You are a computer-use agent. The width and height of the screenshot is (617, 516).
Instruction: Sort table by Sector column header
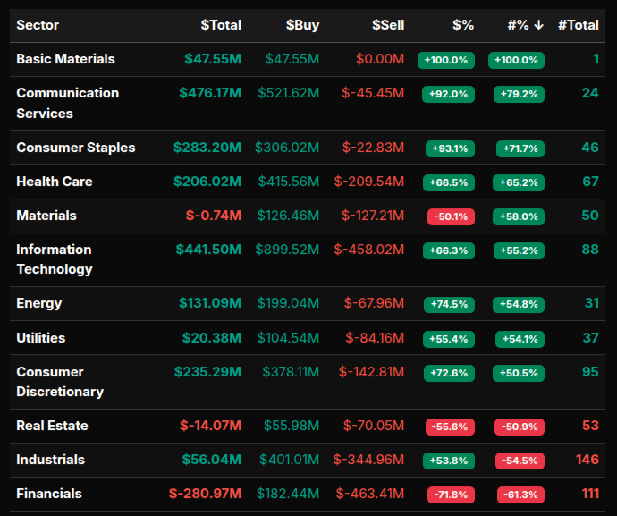(x=36, y=25)
